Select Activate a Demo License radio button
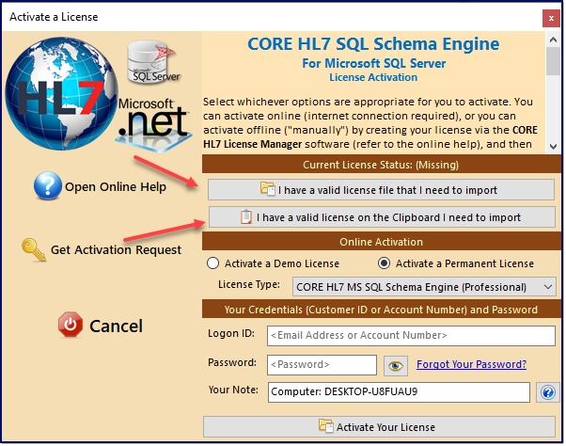 click(x=213, y=263)
